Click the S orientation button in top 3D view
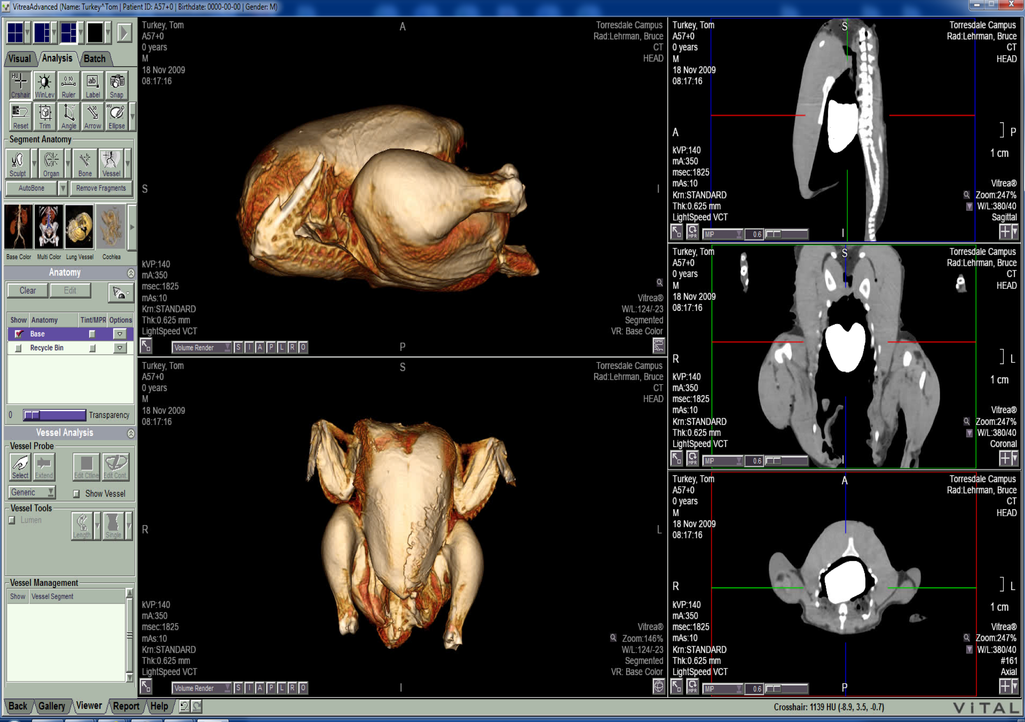Image resolution: width=1025 pixels, height=722 pixels. [x=238, y=347]
